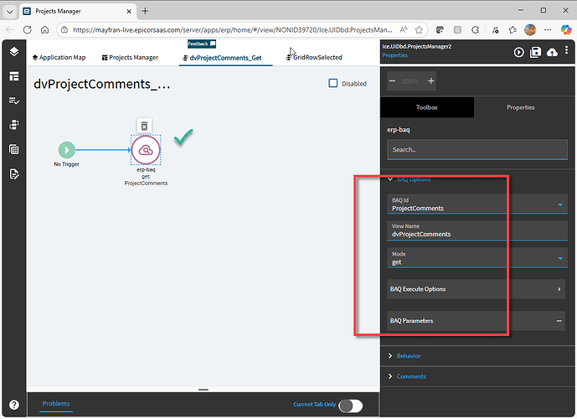
Task: Reload the page in browser
Action: click(28, 30)
